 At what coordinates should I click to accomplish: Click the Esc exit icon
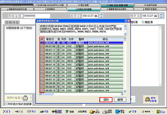[157, 111]
